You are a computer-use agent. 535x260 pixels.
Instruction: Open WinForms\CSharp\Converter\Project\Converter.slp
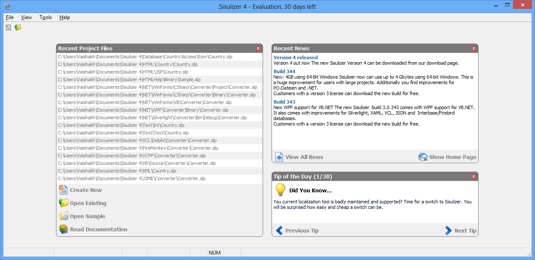click(160, 87)
